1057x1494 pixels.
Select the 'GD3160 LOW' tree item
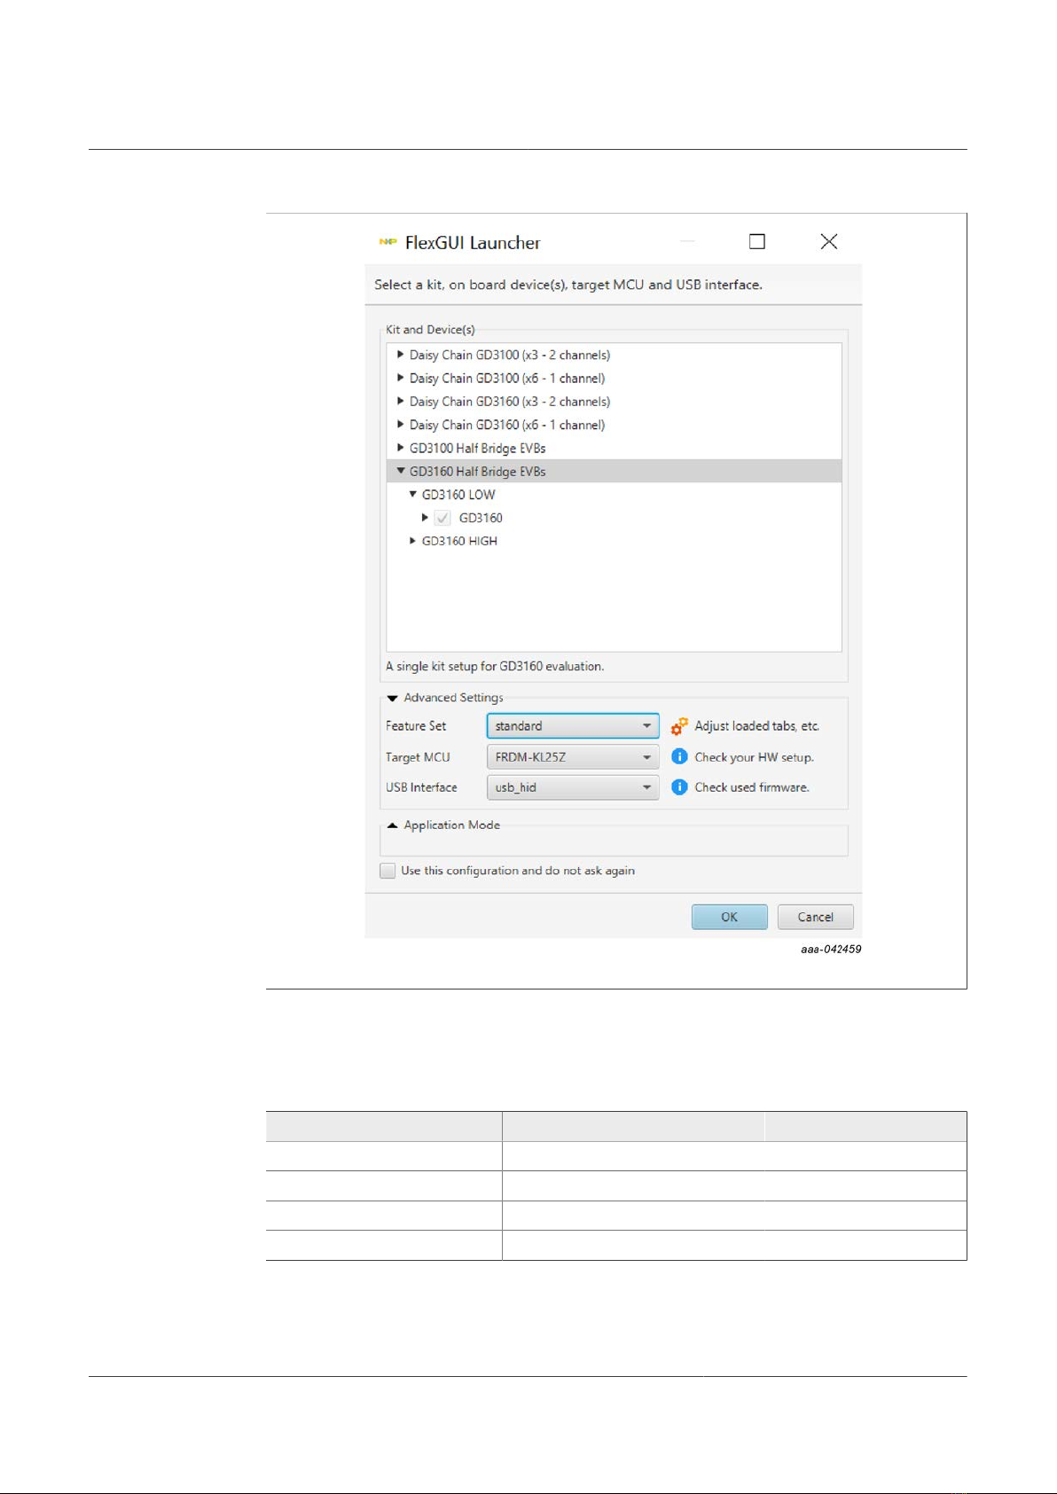click(x=458, y=495)
